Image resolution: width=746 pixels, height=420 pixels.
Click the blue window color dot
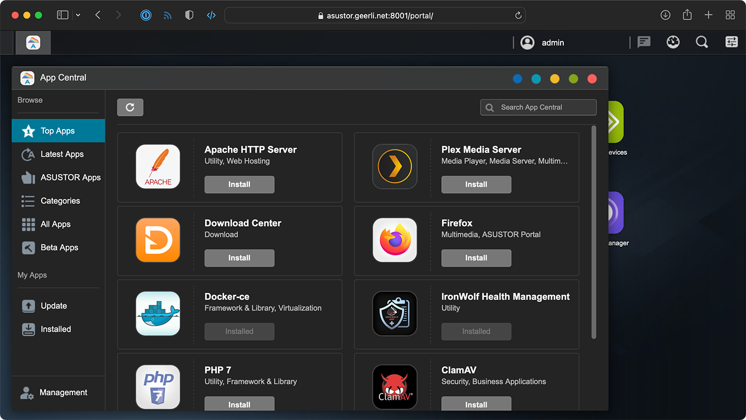[x=517, y=79]
